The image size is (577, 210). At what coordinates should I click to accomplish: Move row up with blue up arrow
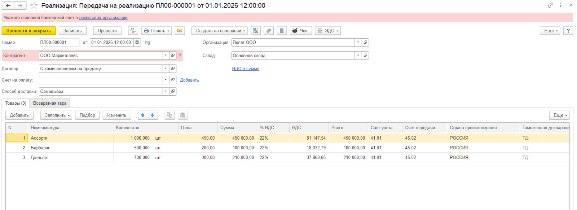pos(143,115)
